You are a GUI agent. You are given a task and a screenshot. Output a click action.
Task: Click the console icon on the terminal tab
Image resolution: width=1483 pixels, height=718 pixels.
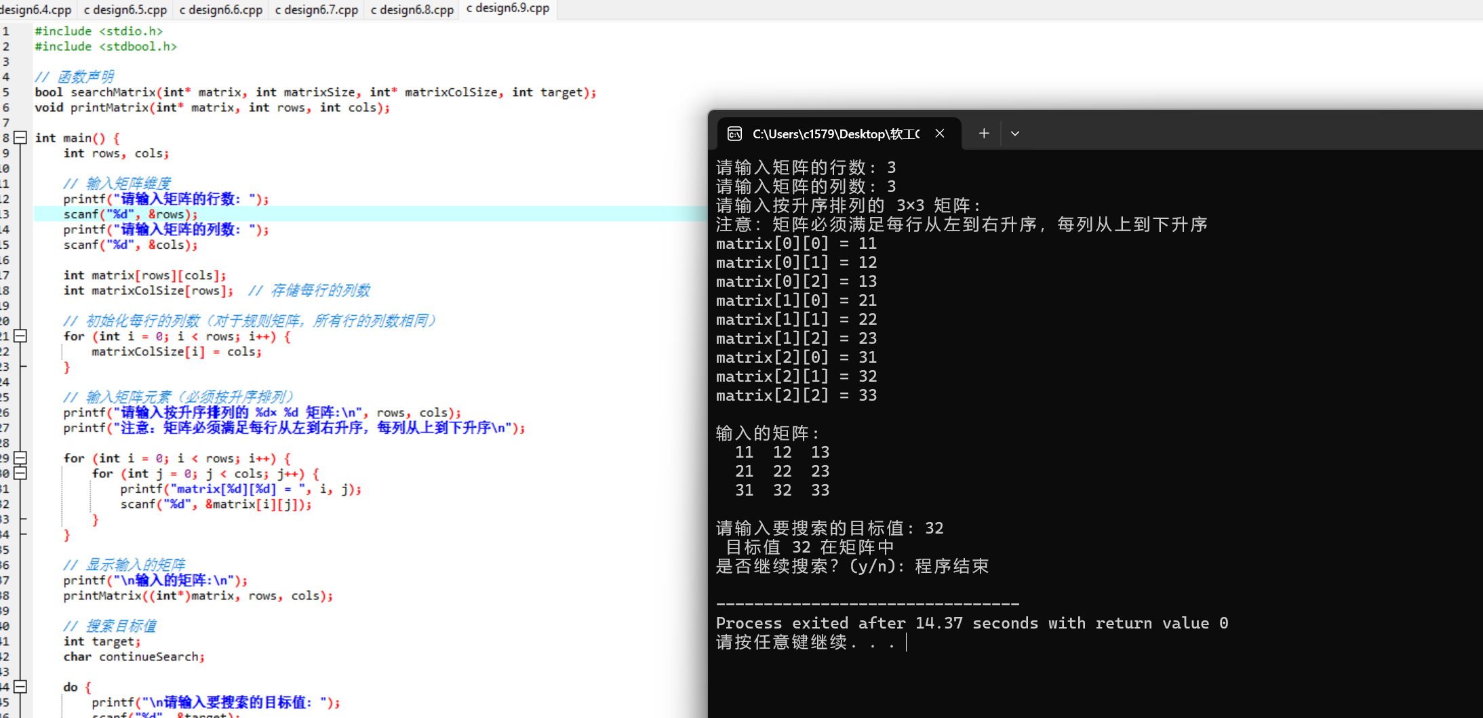click(x=735, y=134)
